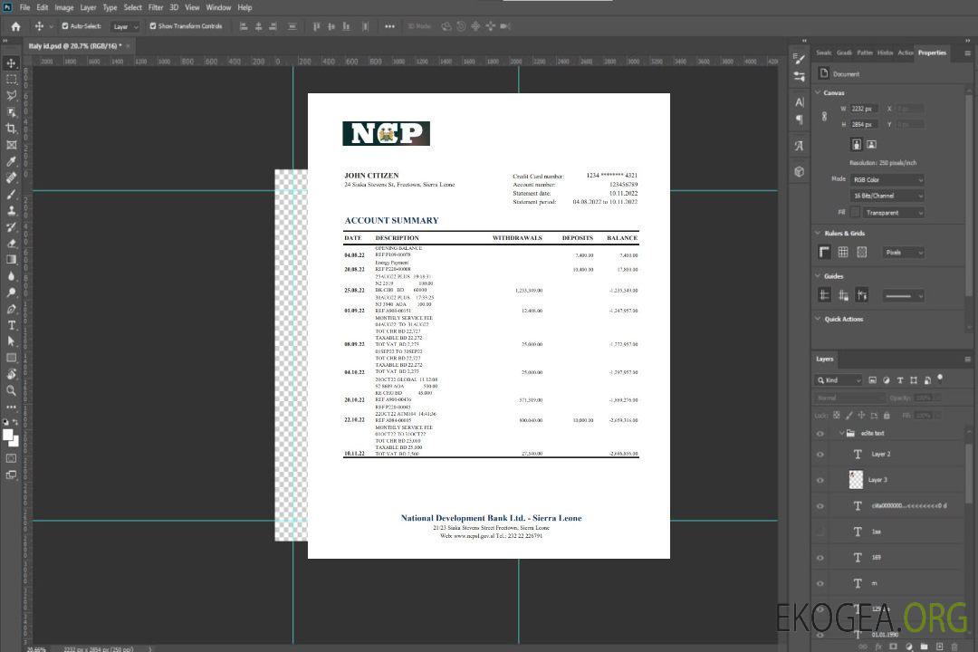Hide the Layer 2 text layer
The image size is (978, 652).
coord(820,455)
